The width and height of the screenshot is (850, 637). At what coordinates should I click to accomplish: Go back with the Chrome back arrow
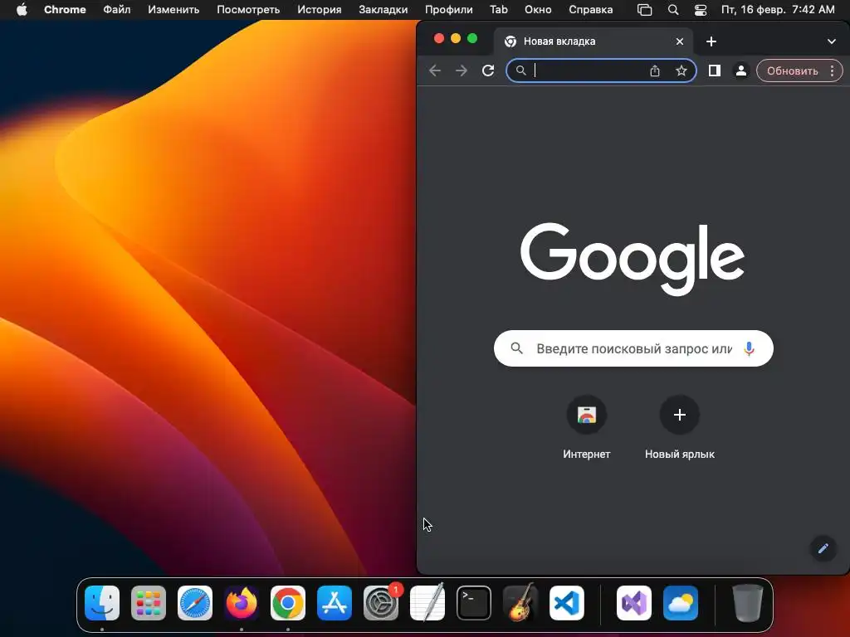point(435,71)
